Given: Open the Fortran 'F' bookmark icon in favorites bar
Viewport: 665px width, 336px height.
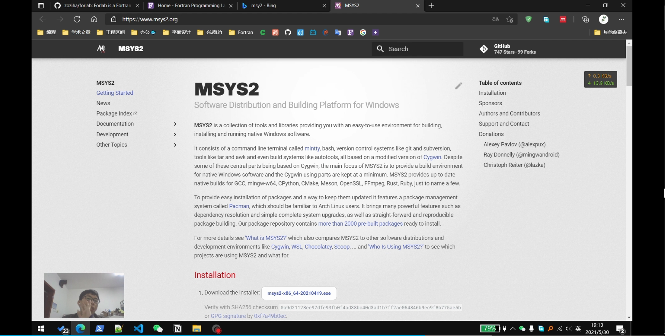Looking at the screenshot, I should coord(350,33).
